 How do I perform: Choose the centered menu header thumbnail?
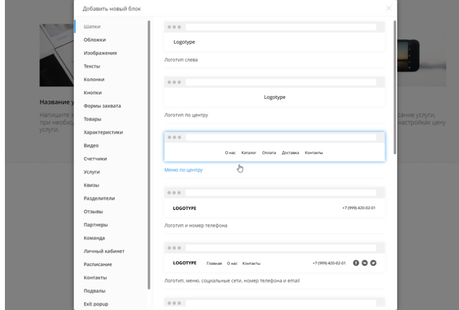pyautogui.click(x=274, y=147)
